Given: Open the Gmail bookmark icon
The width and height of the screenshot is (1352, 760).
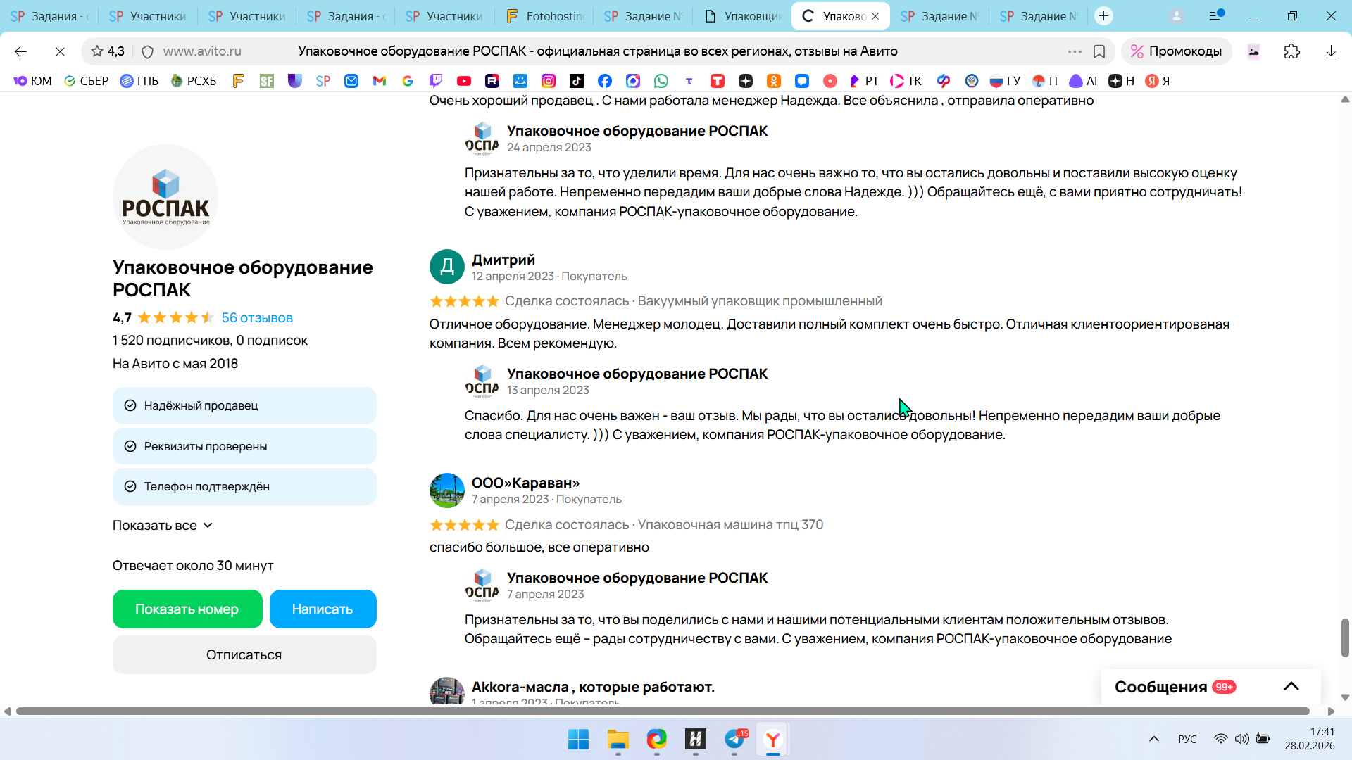Looking at the screenshot, I should pyautogui.click(x=380, y=81).
